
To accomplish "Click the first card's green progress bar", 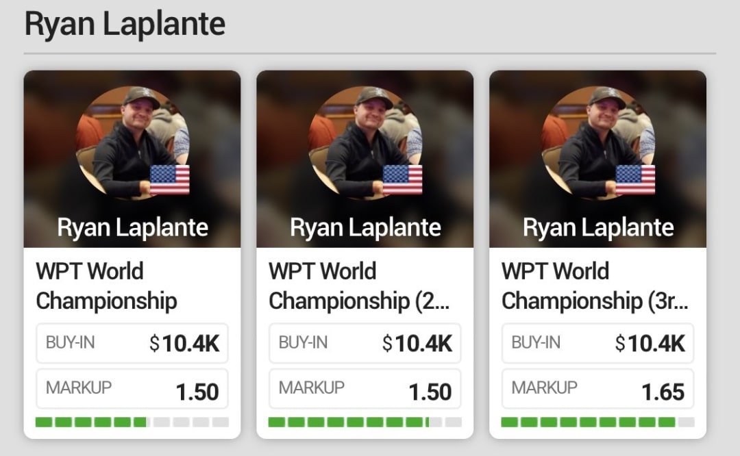I will tap(132, 422).
